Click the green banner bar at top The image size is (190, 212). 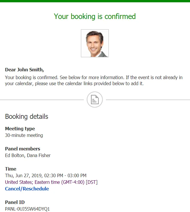point(95,1)
